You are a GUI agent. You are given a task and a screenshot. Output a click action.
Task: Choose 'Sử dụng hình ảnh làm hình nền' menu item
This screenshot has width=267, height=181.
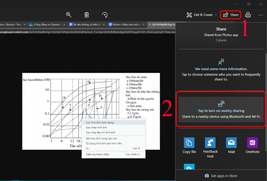point(113,144)
